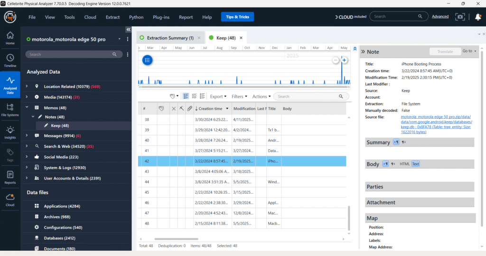The height and width of the screenshot is (256, 486).
Task: Toggle highlighted text direction in Body
Action: (x=385, y=164)
